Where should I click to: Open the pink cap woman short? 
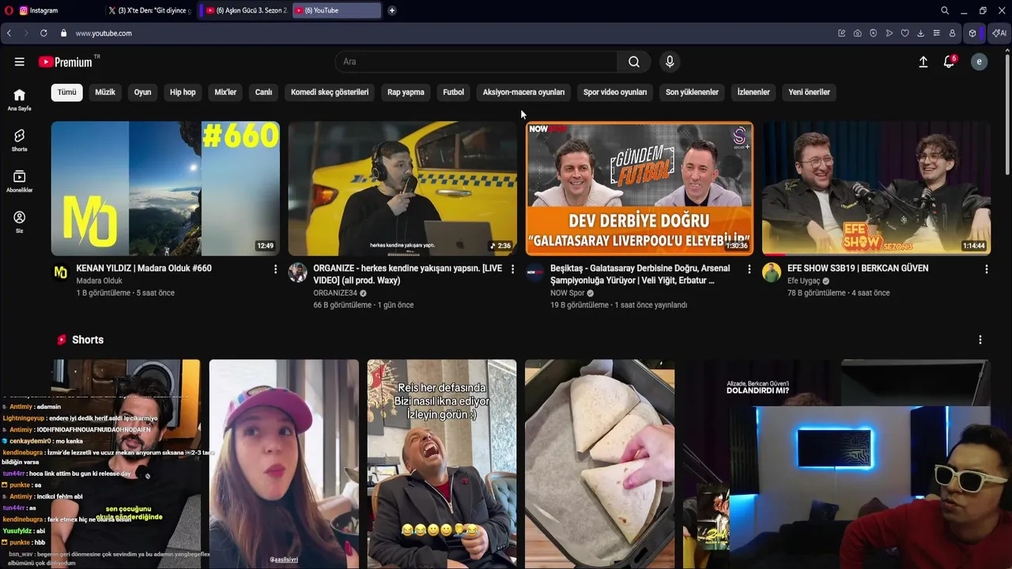(x=284, y=464)
